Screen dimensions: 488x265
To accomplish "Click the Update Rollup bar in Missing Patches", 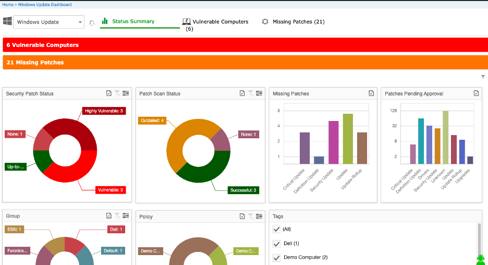I will click(362, 148).
